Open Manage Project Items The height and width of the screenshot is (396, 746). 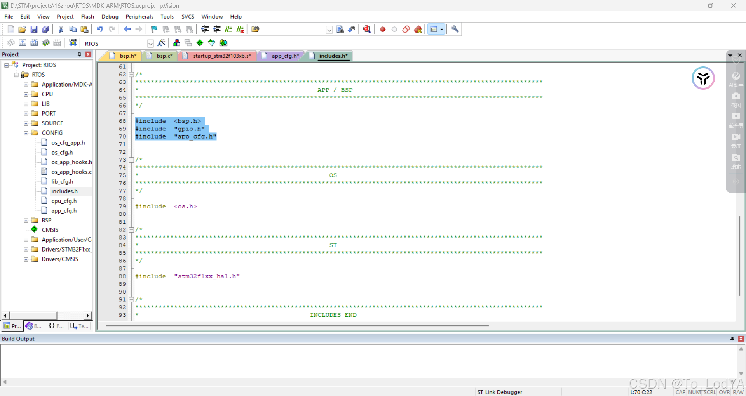[177, 43]
